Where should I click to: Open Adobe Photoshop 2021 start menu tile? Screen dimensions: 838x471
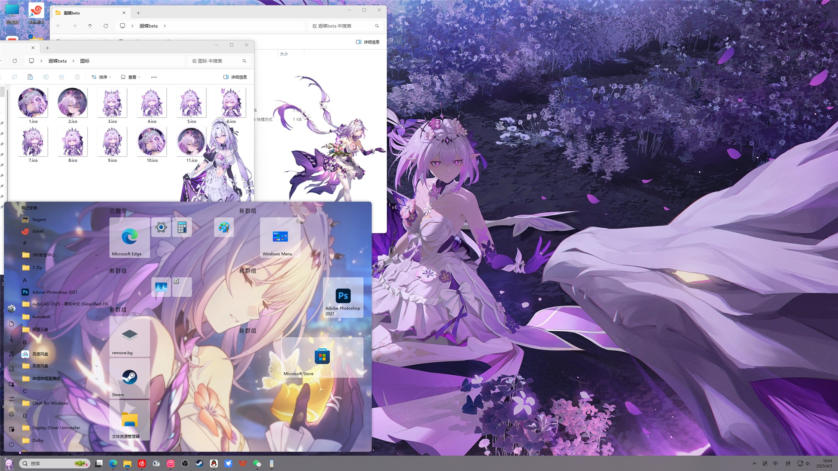click(343, 298)
